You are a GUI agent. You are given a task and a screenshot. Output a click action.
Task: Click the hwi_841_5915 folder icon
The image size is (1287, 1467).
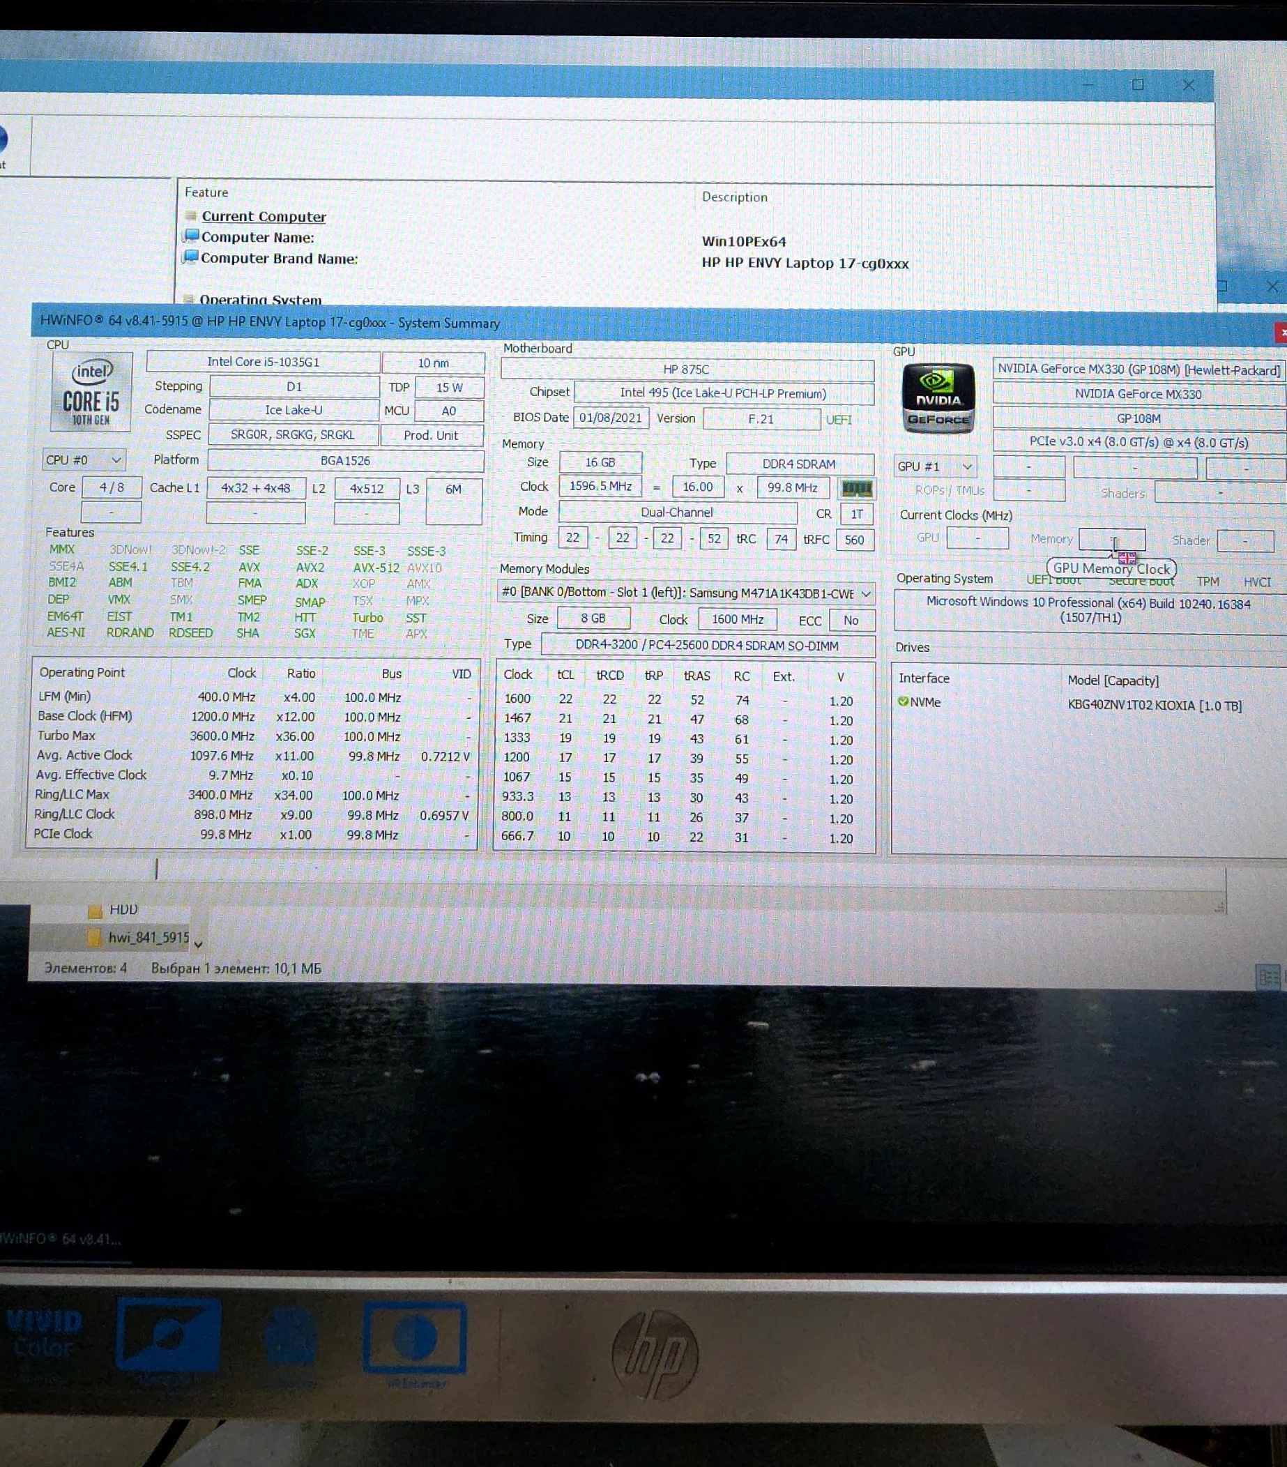93,937
